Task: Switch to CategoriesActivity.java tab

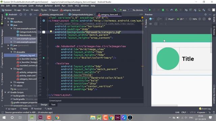Action: [x=82, y=14]
